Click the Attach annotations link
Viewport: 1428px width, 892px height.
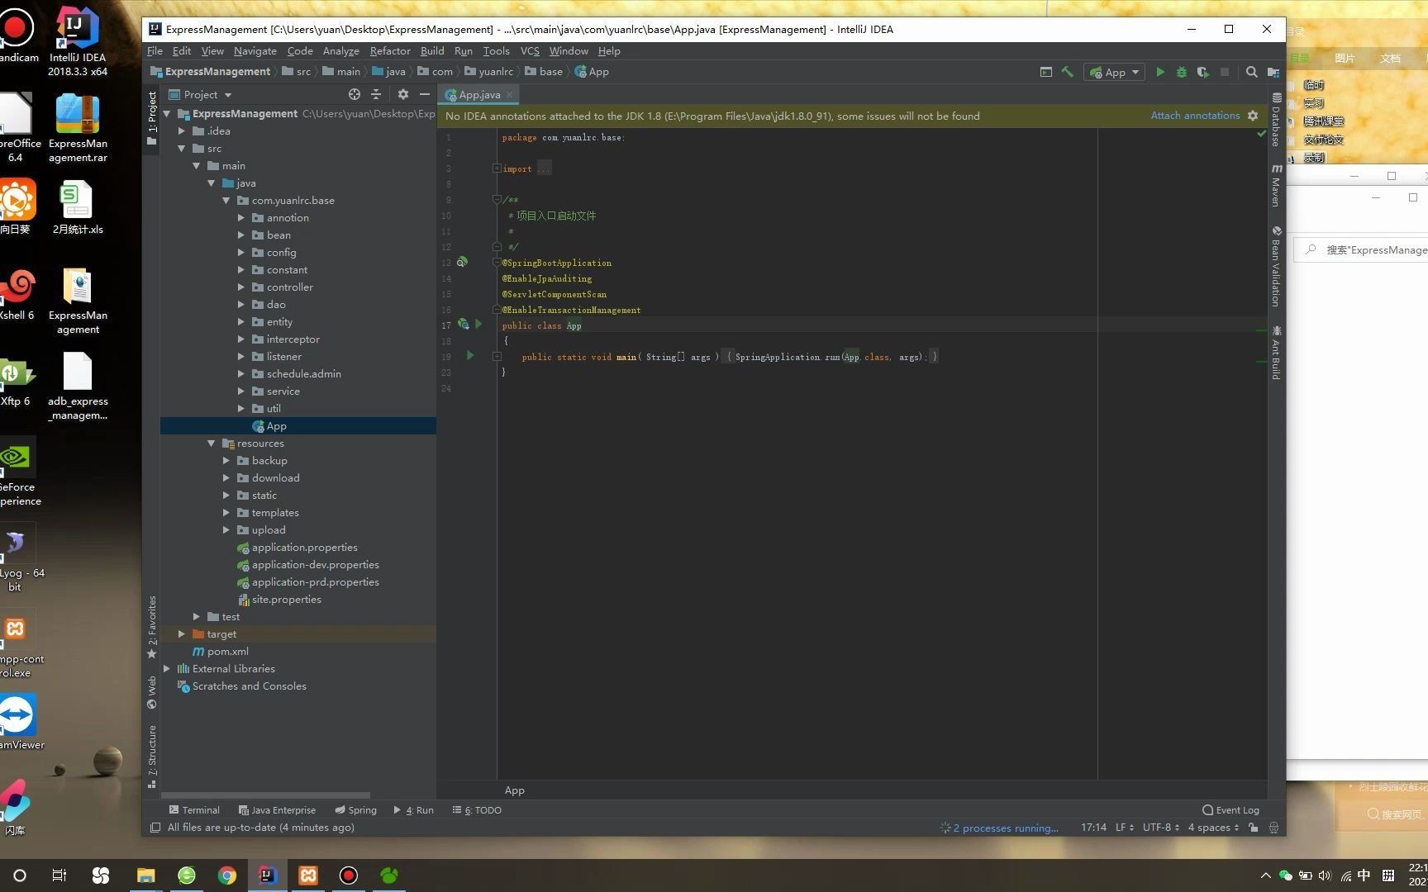point(1195,116)
